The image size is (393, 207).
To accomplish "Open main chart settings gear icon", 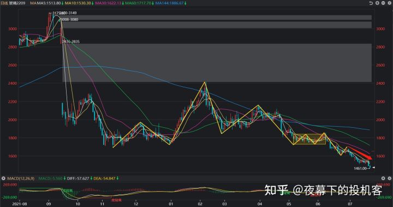I will click(389, 3).
